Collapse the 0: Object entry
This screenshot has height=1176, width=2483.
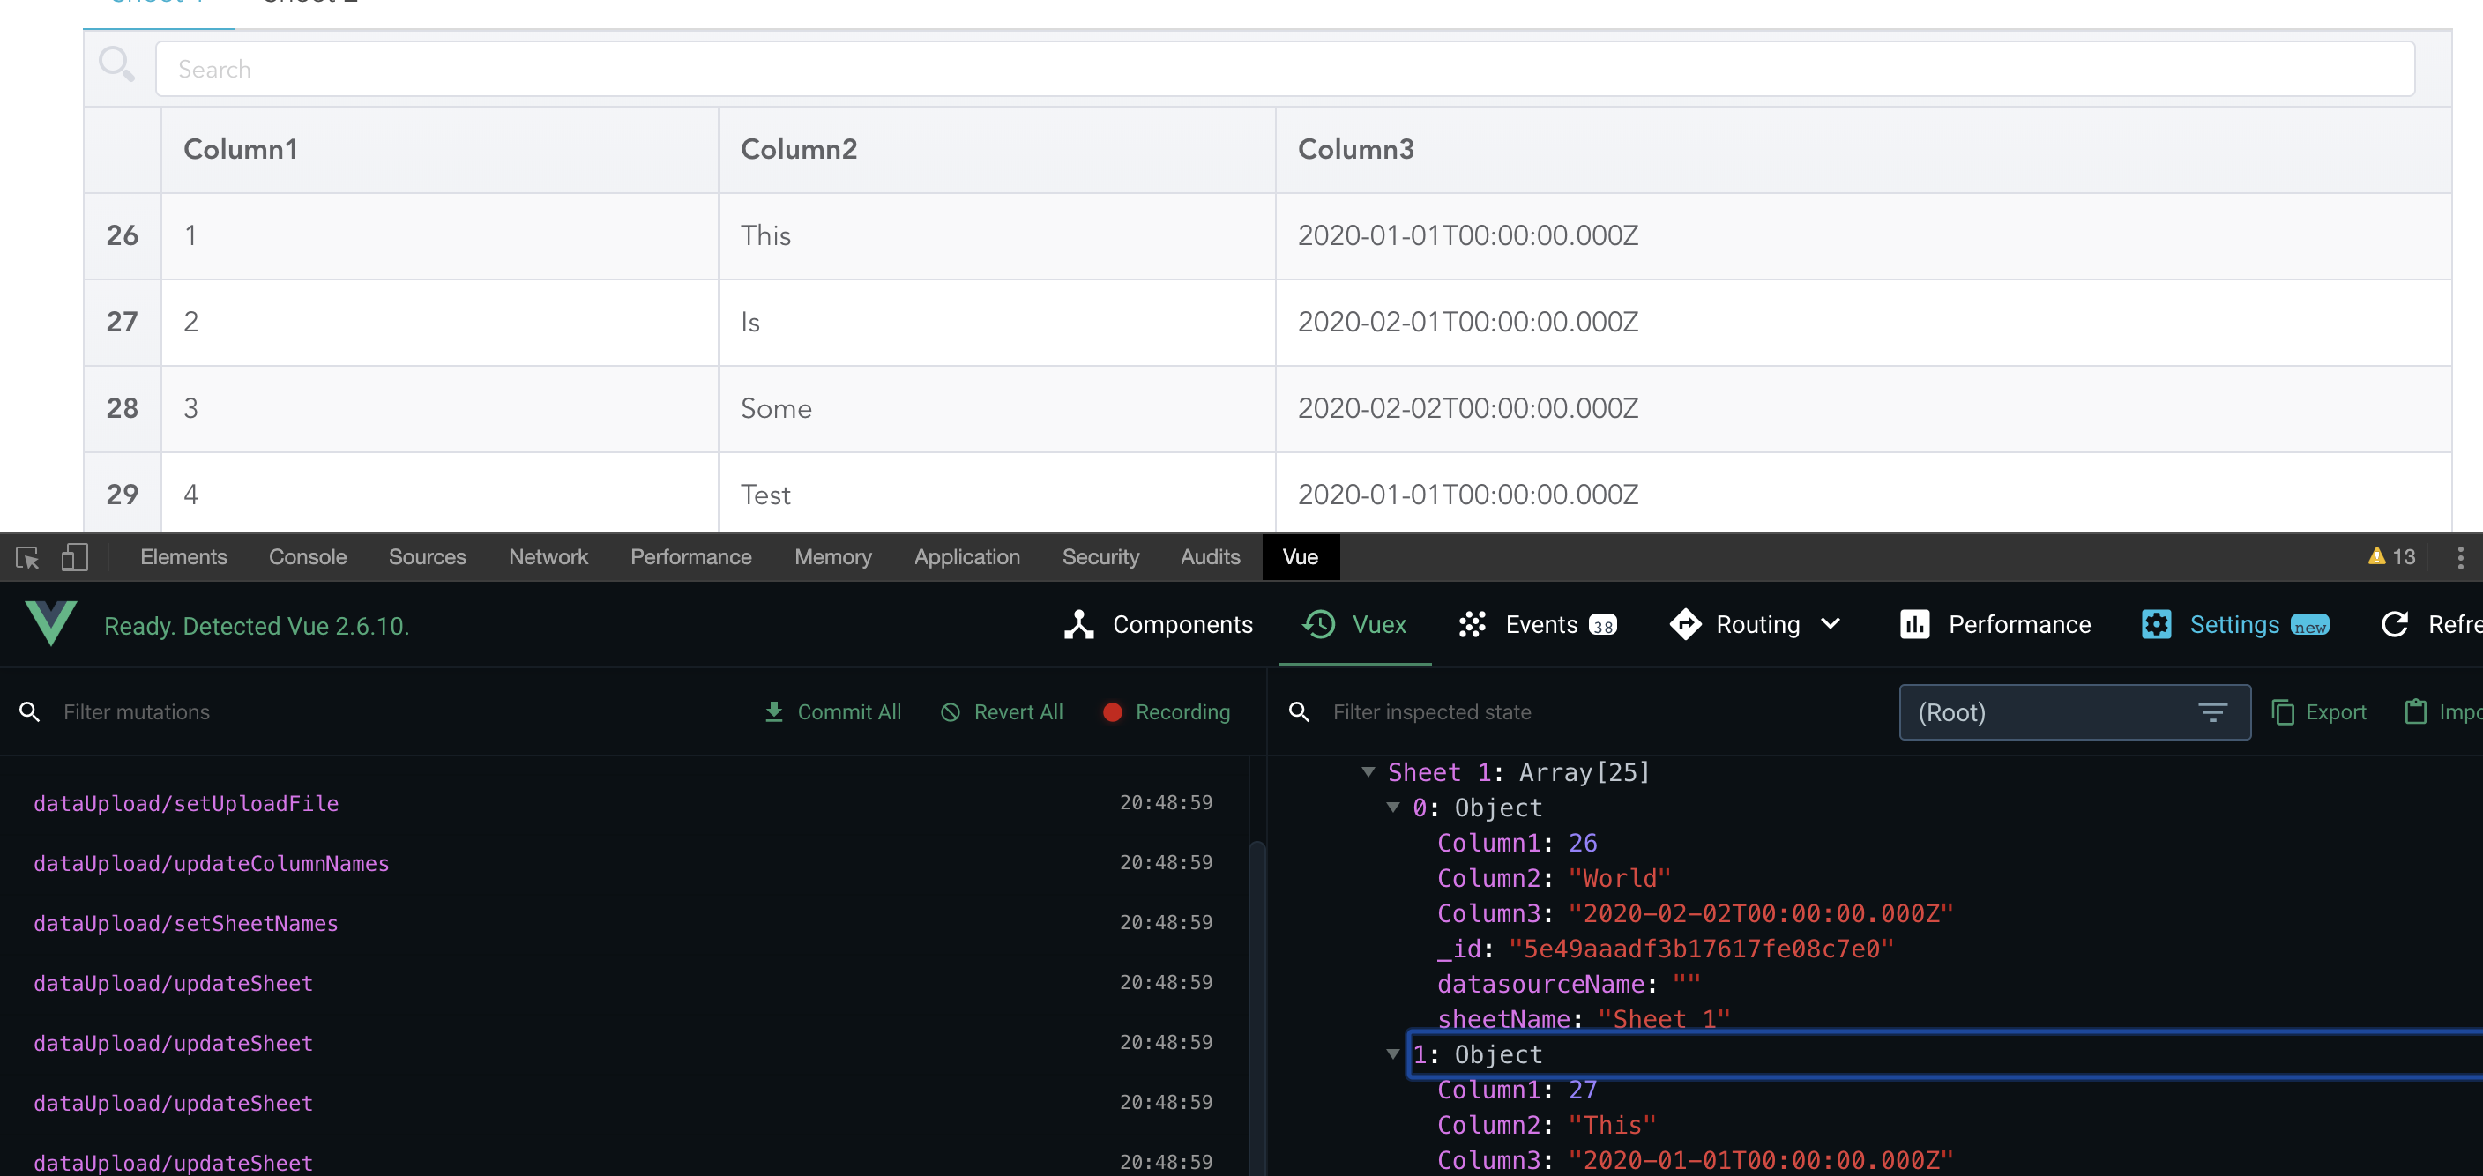[1393, 808]
